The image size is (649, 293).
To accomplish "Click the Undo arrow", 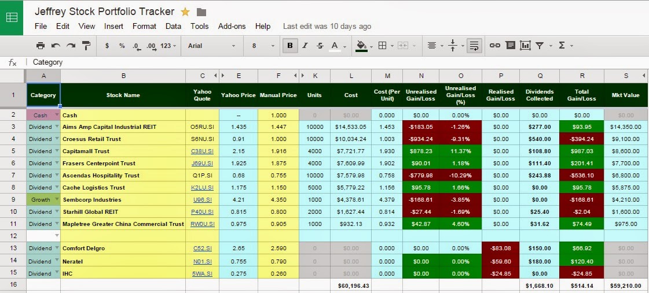I will click(56, 46).
